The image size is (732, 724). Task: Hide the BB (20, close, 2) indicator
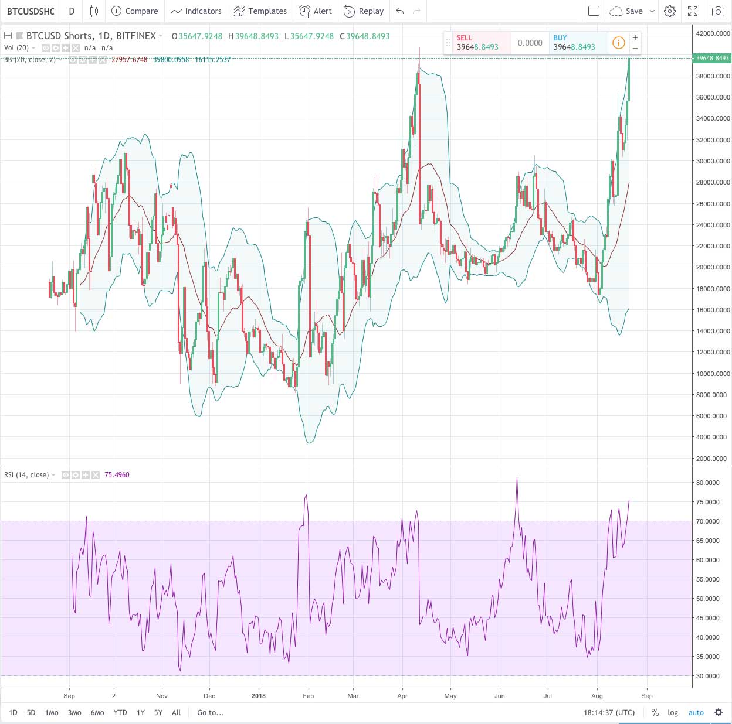pyautogui.click(x=74, y=59)
